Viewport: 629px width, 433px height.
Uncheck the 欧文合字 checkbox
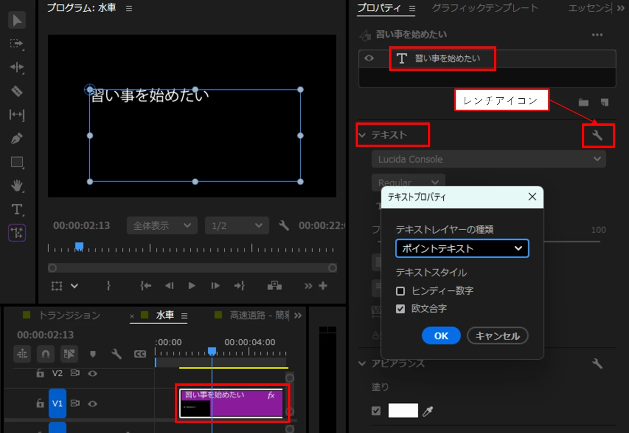[x=400, y=309]
